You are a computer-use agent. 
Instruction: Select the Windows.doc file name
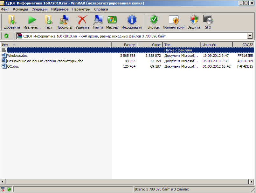pos(17,56)
